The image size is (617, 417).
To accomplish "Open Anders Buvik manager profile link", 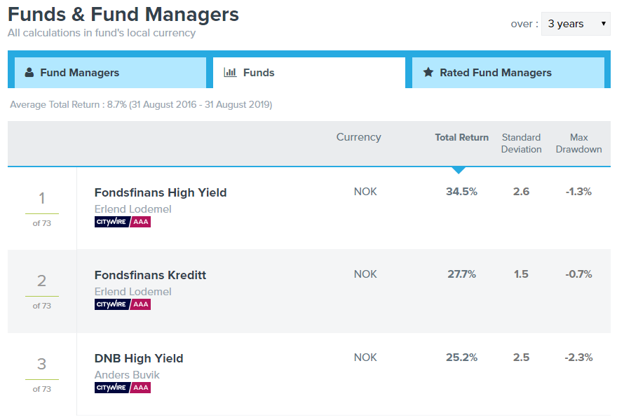I will [x=127, y=375].
